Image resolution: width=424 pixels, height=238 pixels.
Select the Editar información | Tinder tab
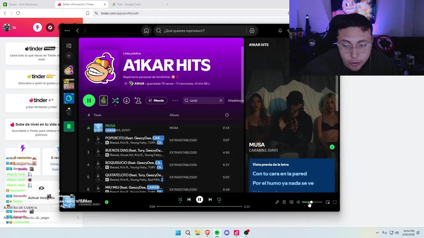82,4
